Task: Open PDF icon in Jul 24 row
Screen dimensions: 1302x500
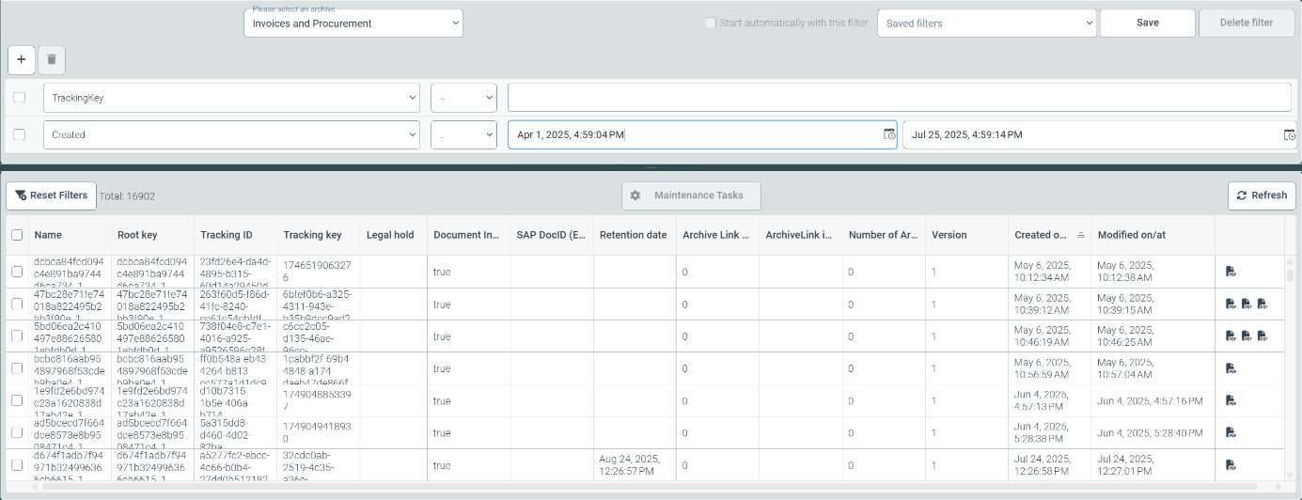Action: (x=1230, y=465)
